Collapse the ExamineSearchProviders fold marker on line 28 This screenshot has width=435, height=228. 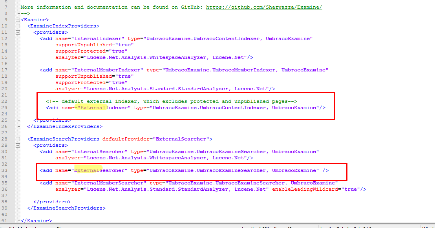coord(18,139)
